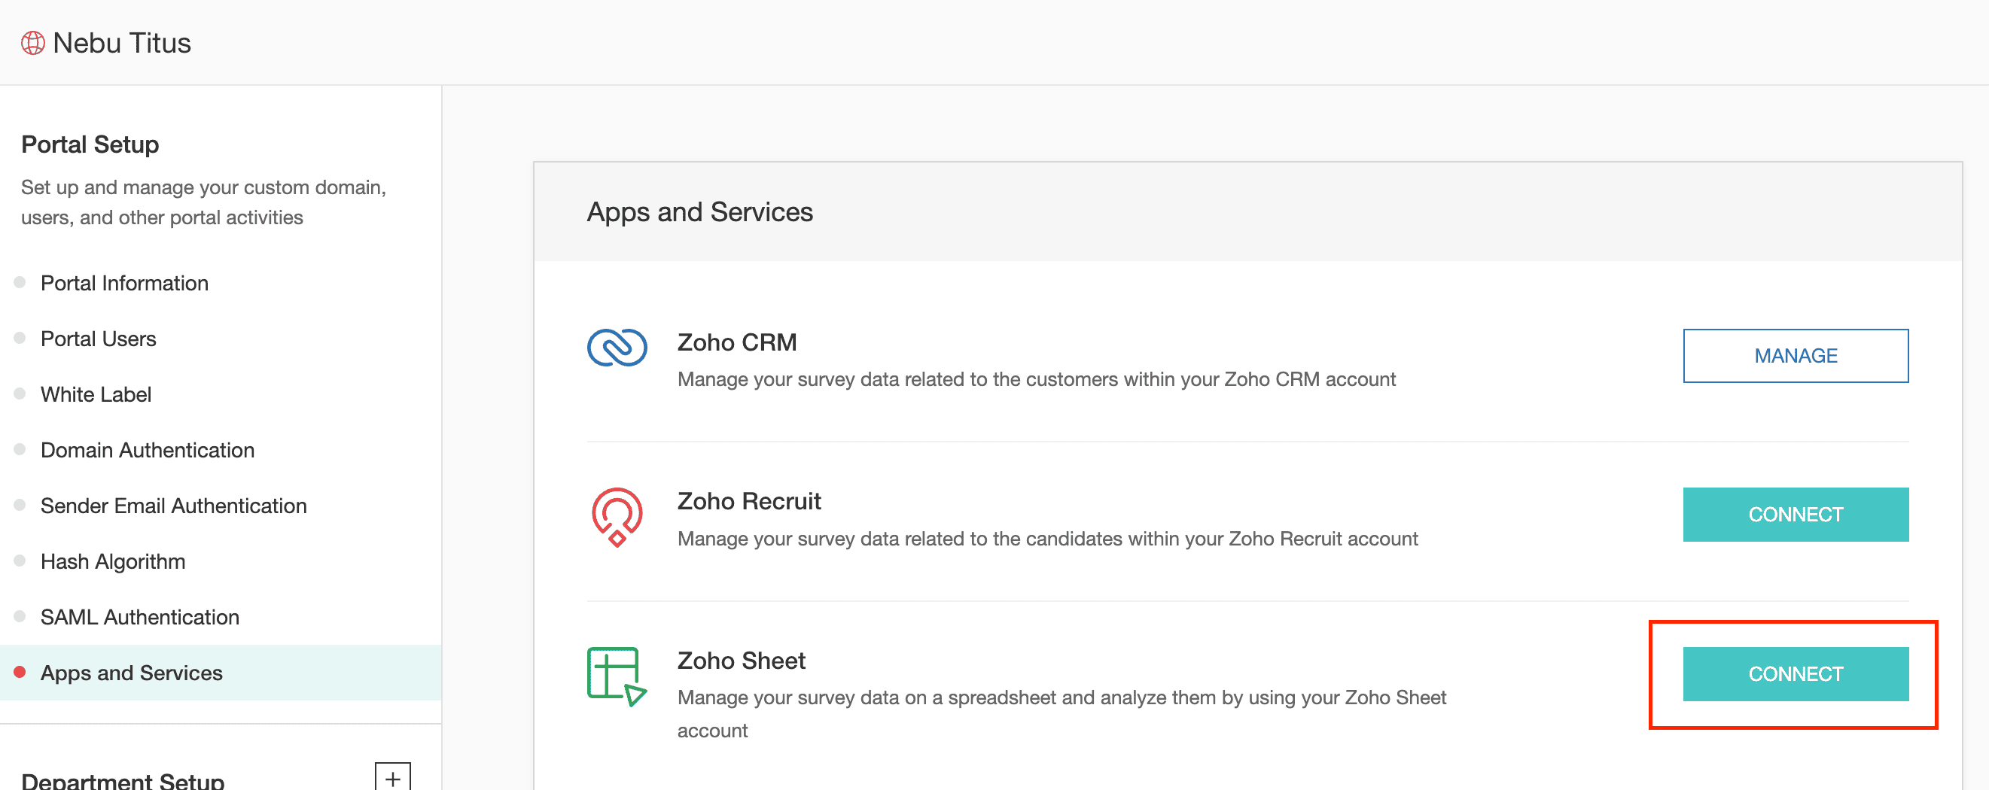Connect the Zoho Recruit integration

1796,515
